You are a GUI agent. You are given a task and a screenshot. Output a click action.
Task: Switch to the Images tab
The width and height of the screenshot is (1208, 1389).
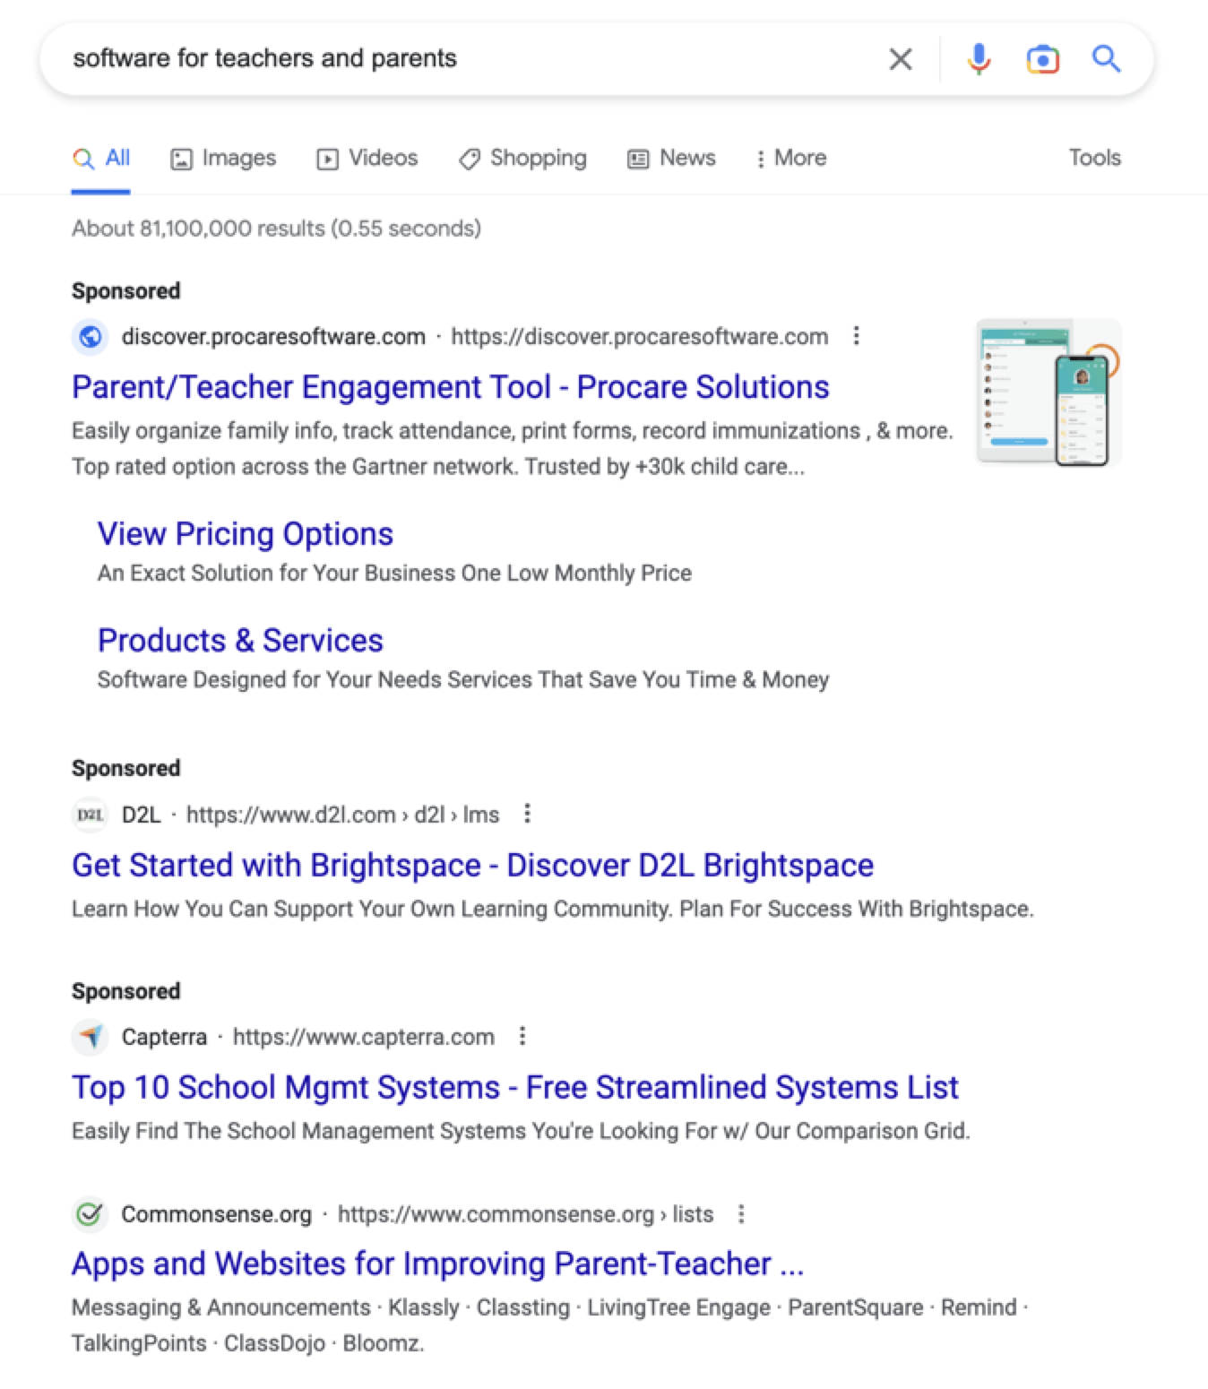click(223, 159)
